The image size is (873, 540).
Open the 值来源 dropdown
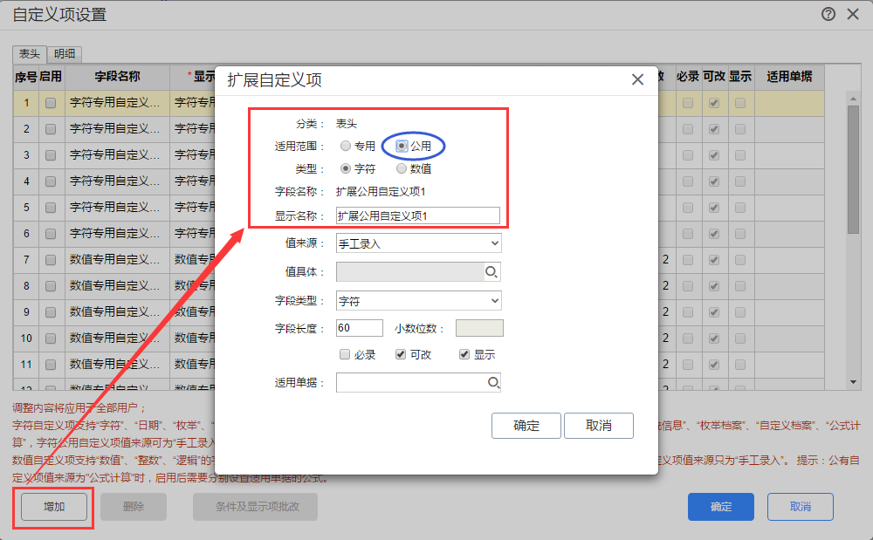pyautogui.click(x=418, y=243)
